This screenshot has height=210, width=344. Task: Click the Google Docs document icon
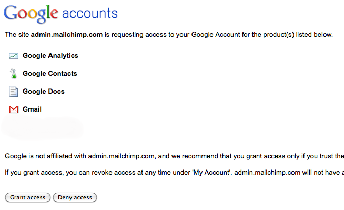(x=14, y=92)
